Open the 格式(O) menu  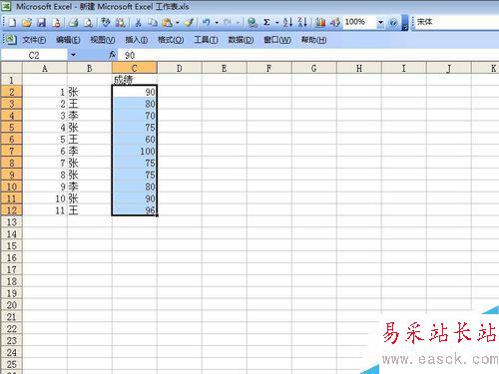click(171, 40)
